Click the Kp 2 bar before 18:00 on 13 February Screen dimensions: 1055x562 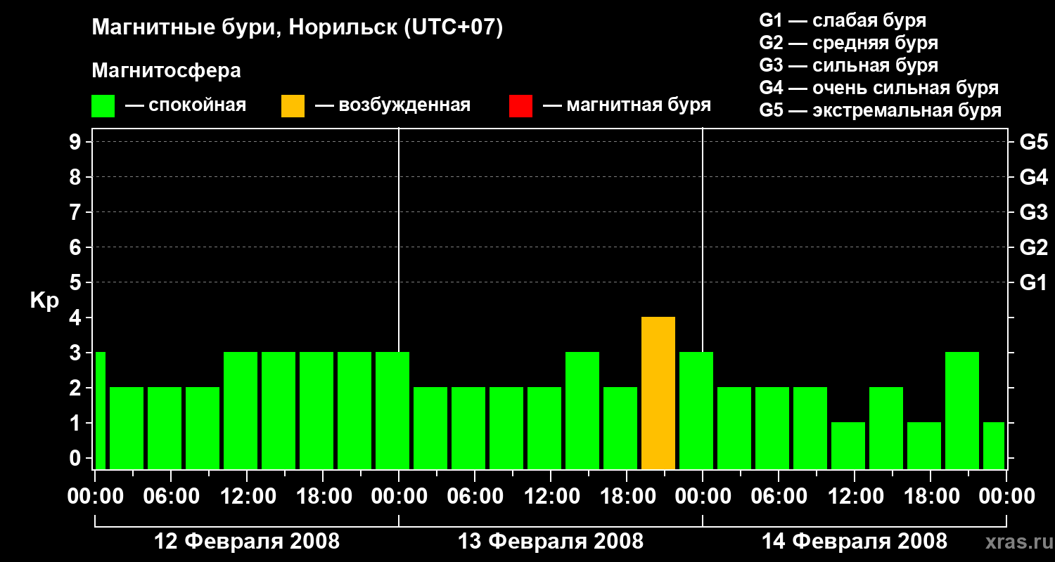click(x=620, y=429)
